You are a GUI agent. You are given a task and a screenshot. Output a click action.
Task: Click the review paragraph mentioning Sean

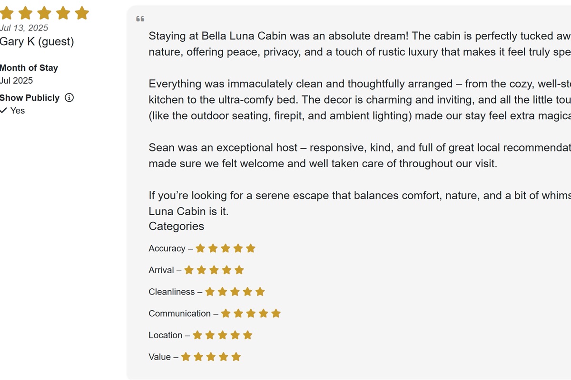click(x=360, y=156)
